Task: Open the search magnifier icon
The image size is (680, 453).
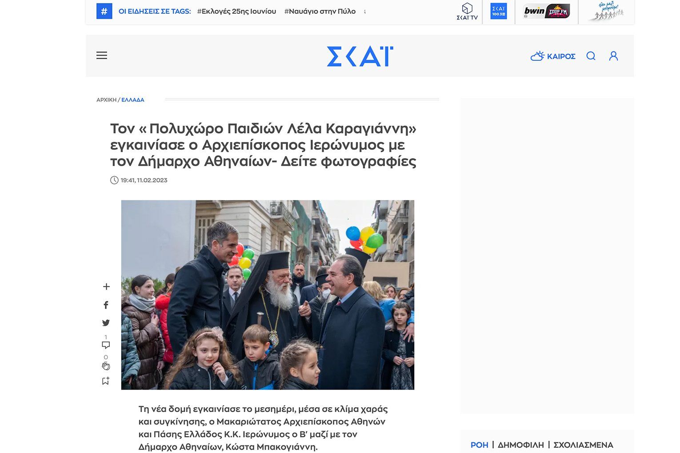Action: point(591,56)
